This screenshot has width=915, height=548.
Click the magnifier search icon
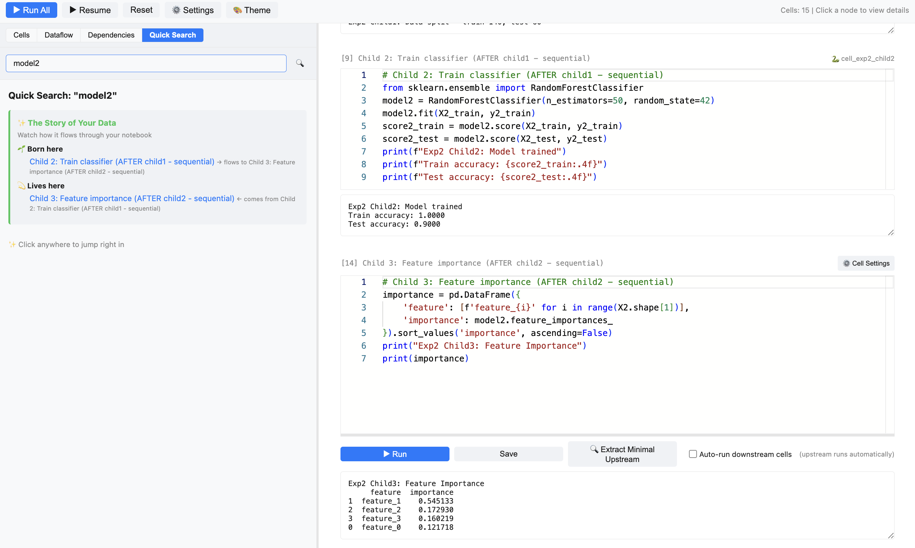[300, 63]
